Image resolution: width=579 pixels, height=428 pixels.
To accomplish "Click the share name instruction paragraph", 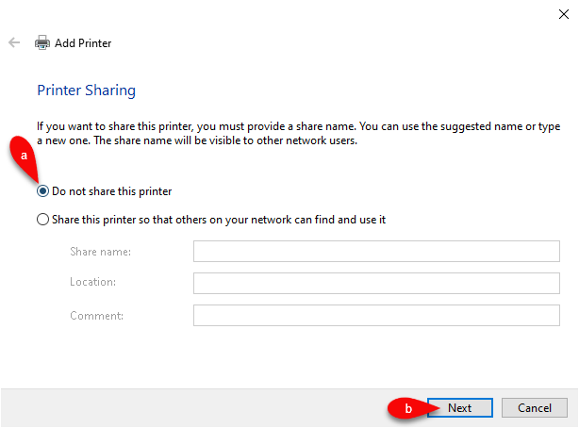I will pos(298,133).
